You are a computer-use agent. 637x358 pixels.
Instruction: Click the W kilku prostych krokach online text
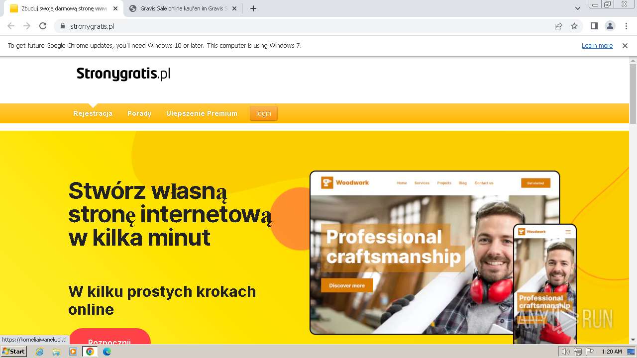pyautogui.click(x=162, y=300)
